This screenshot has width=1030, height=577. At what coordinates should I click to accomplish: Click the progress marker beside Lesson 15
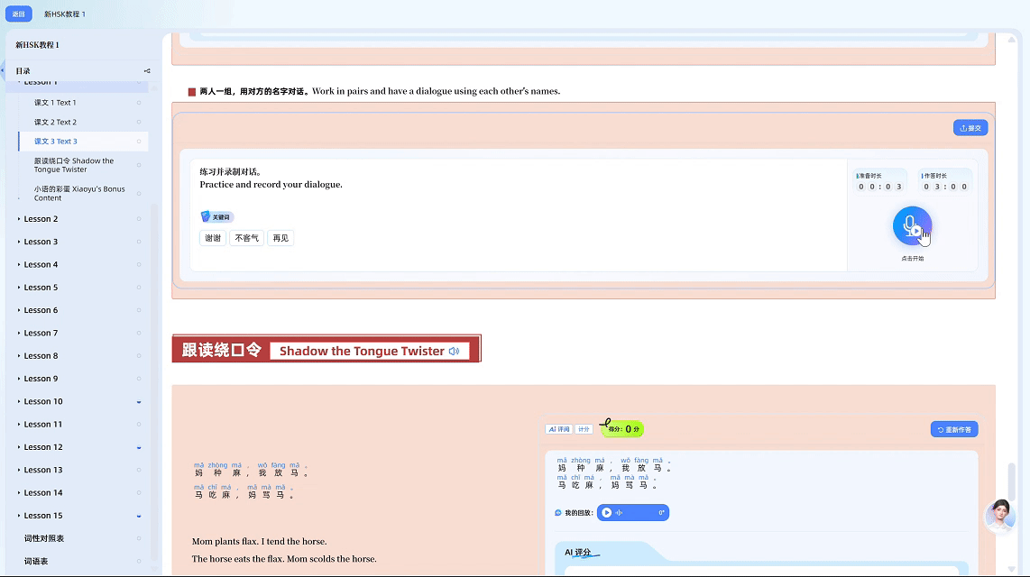139,517
